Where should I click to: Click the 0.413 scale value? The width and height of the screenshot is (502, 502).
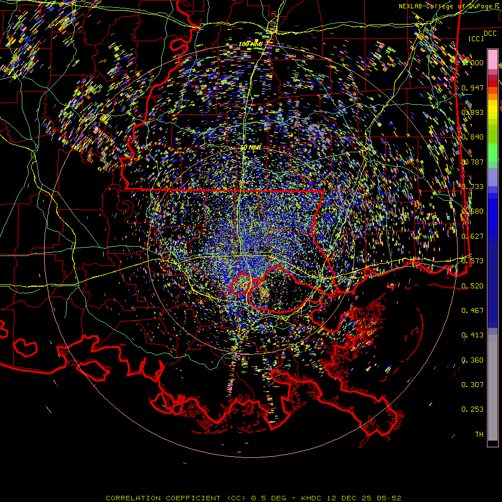[x=472, y=335]
